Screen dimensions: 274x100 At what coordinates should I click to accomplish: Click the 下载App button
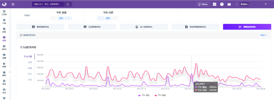pos(203,4)
